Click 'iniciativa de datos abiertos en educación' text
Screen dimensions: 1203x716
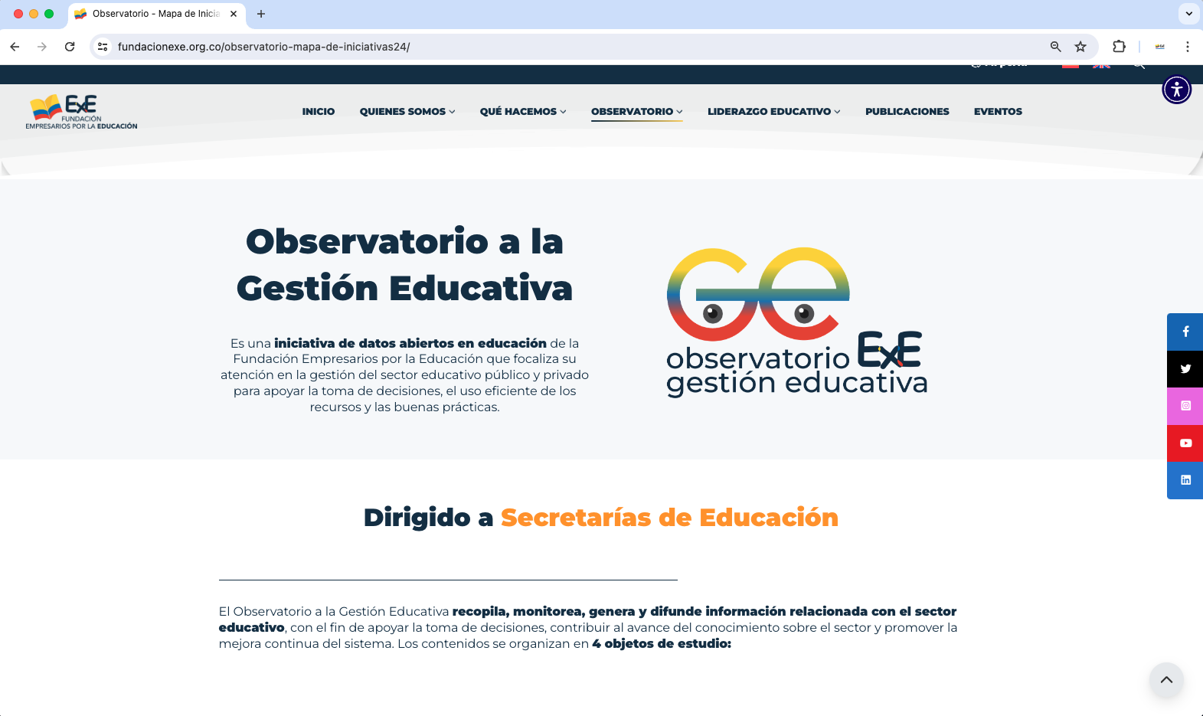click(x=410, y=343)
